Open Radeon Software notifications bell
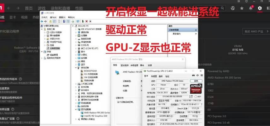270x126 pixels. (x=251, y=8)
